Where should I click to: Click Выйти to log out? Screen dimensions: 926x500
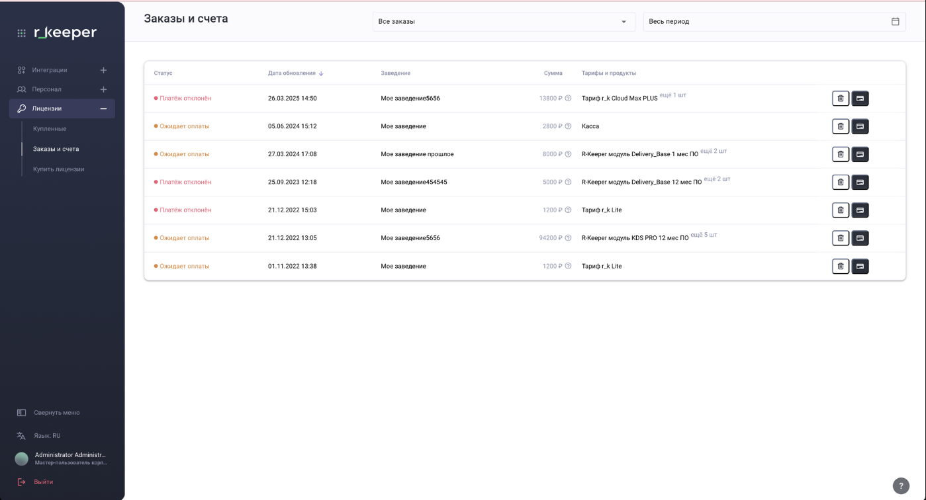43,482
